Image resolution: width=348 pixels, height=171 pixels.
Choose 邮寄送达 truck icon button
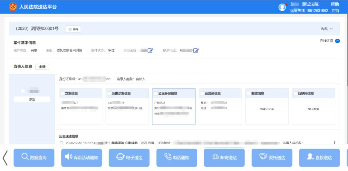pos(224,157)
